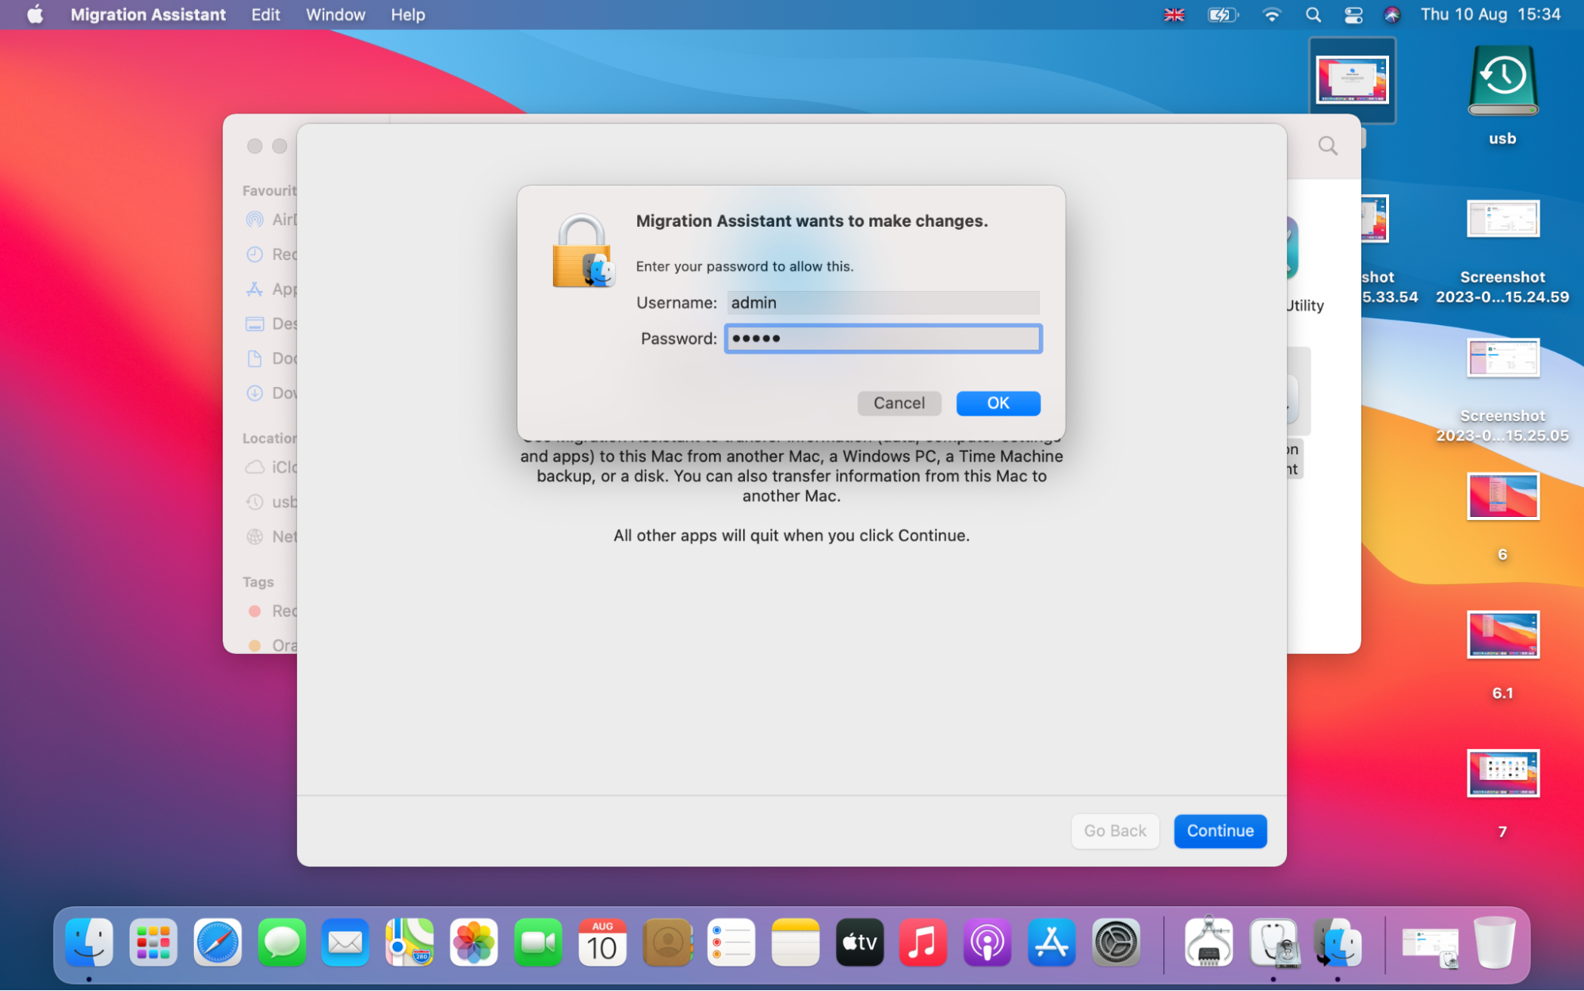Click the Go Back button
The height and width of the screenshot is (991, 1584).
(x=1115, y=830)
